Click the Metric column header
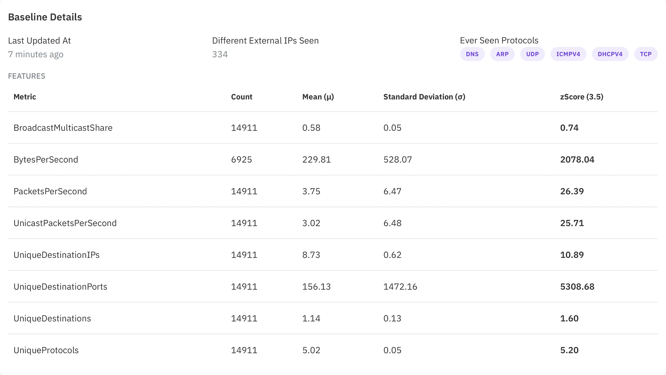The width and height of the screenshot is (666, 375). click(x=25, y=97)
